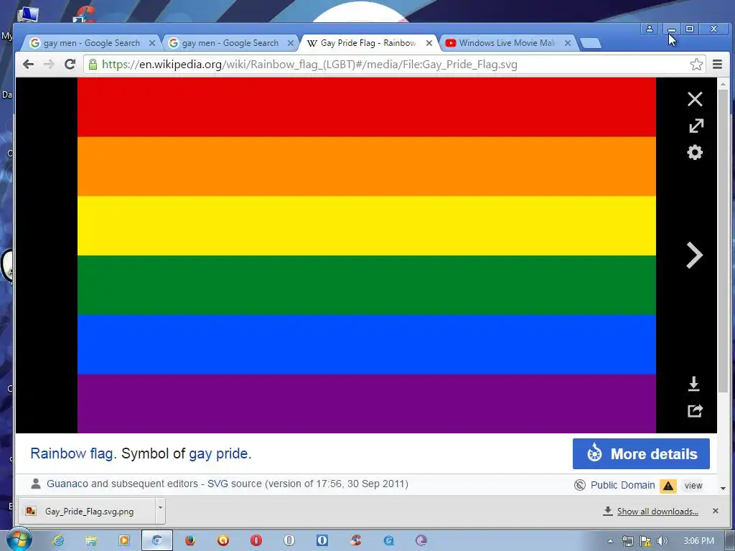Close the Gay Pride Flag tab

click(x=429, y=43)
